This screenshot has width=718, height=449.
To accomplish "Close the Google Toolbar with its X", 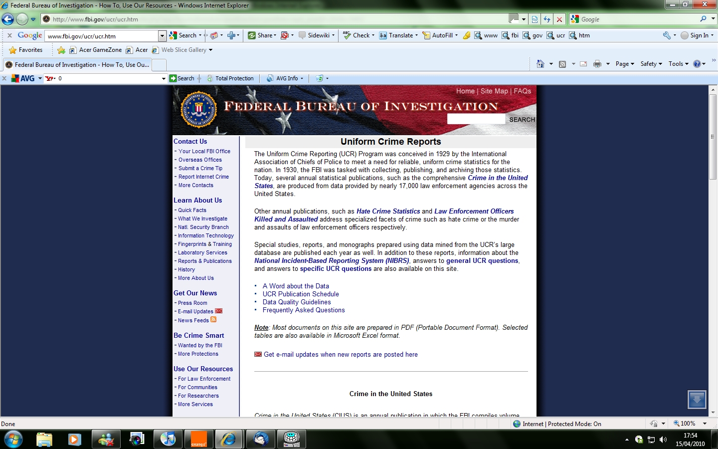I will tap(9, 35).
